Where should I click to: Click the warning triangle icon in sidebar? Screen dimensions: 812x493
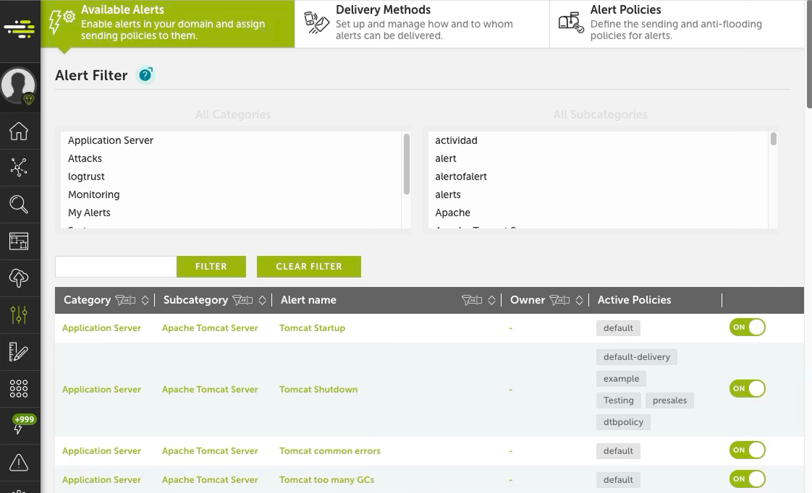(20, 462)
